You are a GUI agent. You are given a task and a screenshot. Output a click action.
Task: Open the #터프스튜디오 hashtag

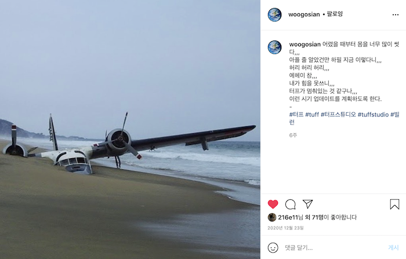coord(338,114)
